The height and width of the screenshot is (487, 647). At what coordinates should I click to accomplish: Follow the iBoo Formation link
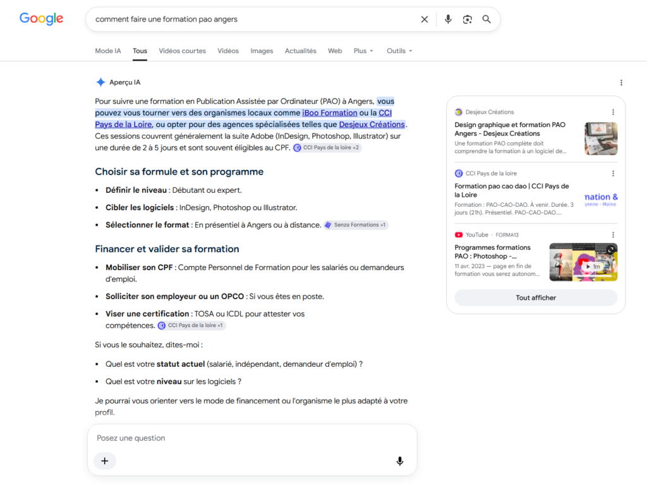click(x=330, y=113)
